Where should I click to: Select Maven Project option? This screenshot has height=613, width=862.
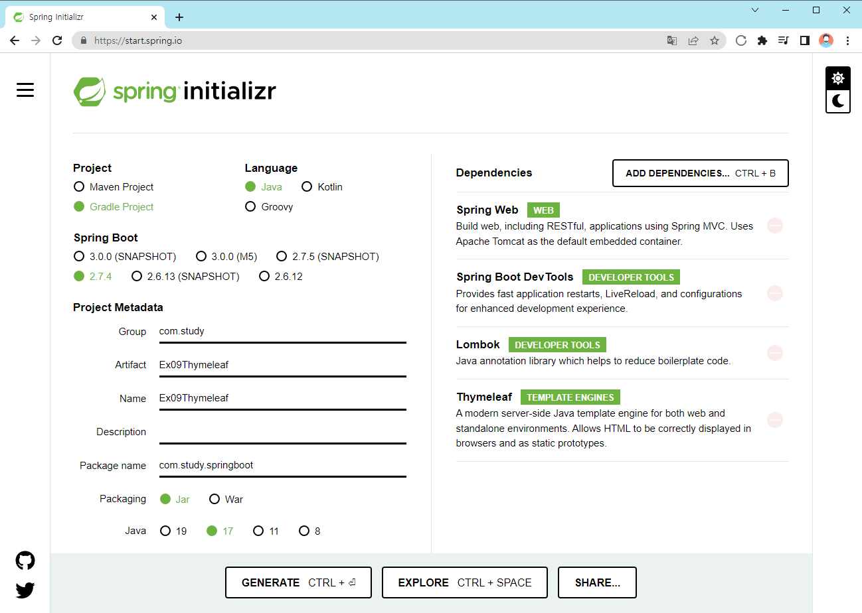point(114,187)
